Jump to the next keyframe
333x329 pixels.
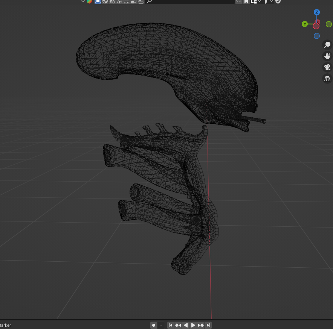tap(201, 325)
